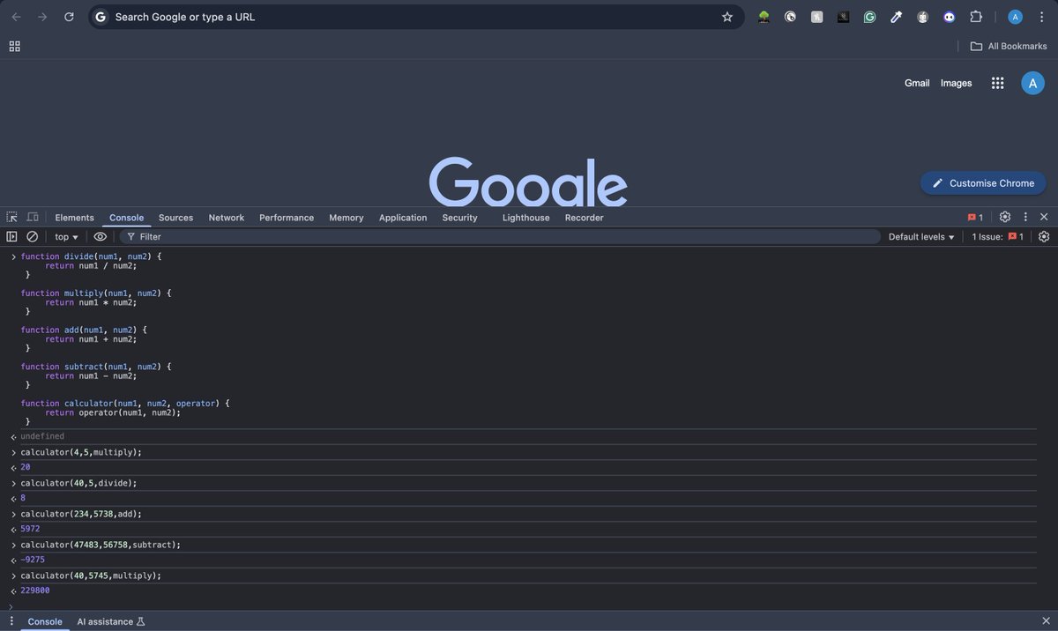Open the Extensions puzzle-piece icon
Image resolution: width=1058 pixels, height=631 pixels.
point(976,17)
